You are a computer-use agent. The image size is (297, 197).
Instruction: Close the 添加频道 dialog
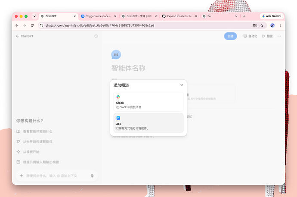coord(182,85)
